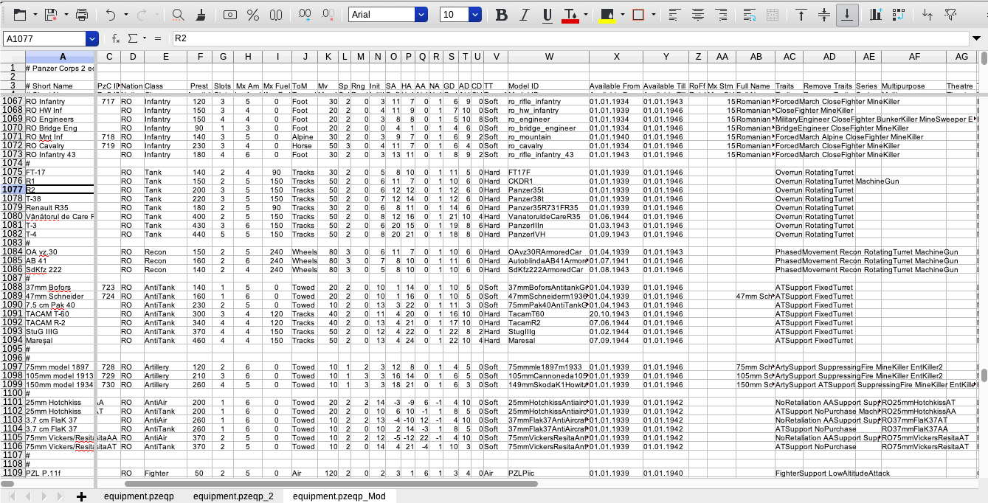This screenshot has height=503, width=988.
Task: Click the vertical scrollbar thumb
Action: click(984, 375)
